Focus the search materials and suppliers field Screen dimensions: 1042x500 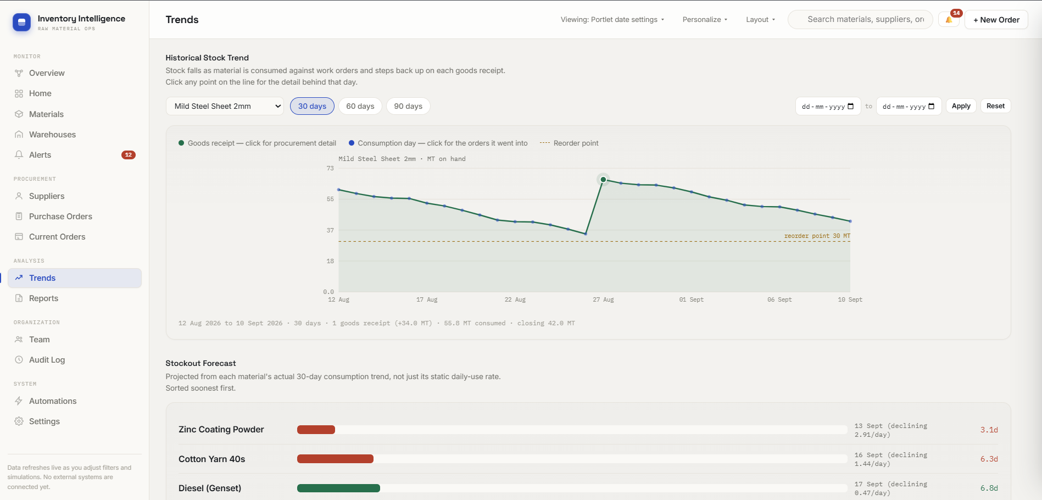click(x=861, y=19)
